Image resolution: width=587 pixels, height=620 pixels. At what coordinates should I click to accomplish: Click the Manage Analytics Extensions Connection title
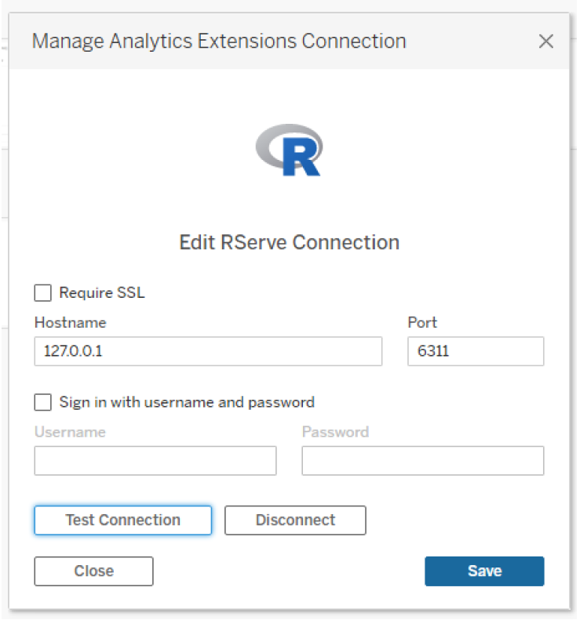(219, 41)
